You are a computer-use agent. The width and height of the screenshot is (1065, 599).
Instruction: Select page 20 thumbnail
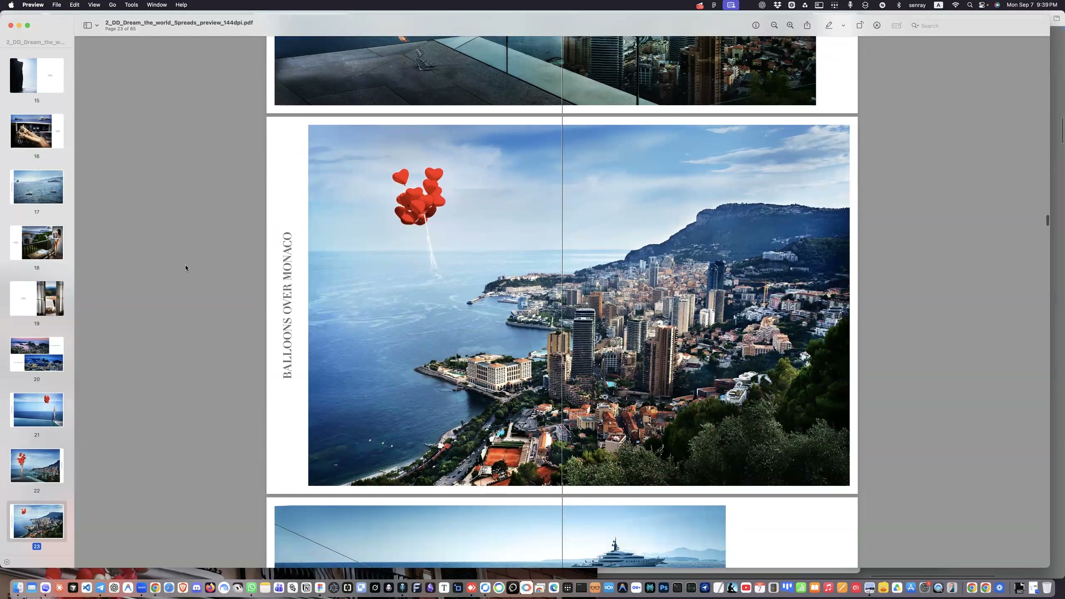[x=37, y=354]
